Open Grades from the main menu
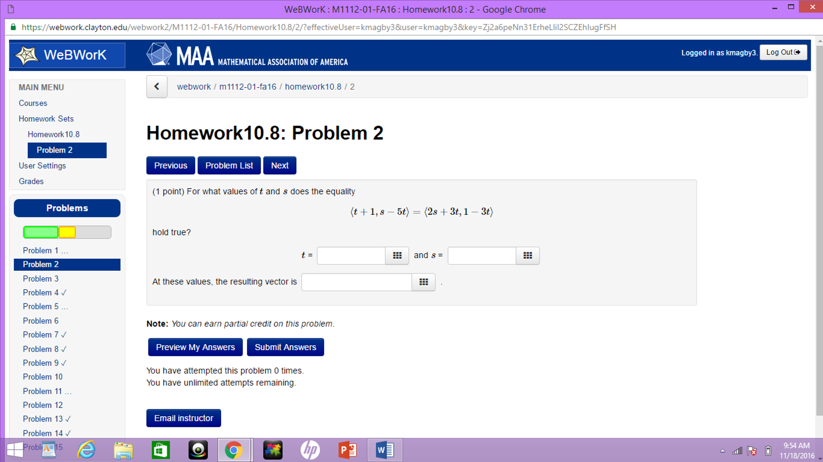The height and width of the screenshot is (462, 823). coord(31,181)
